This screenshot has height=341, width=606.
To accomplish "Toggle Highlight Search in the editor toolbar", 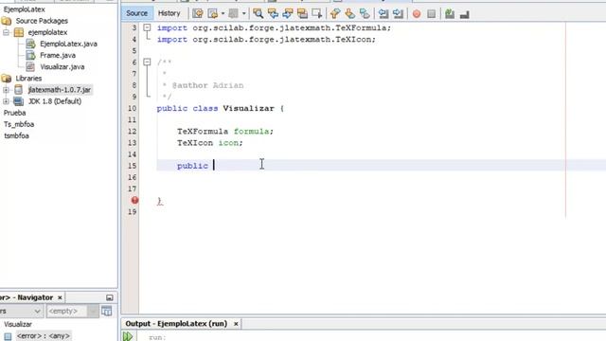I will 302,14.
